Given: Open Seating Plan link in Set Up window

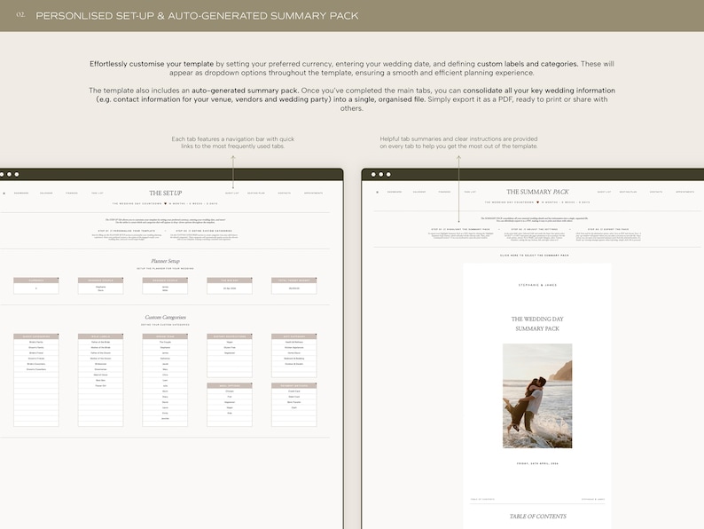Looking at the screenshot, I should tap(256, 193).
